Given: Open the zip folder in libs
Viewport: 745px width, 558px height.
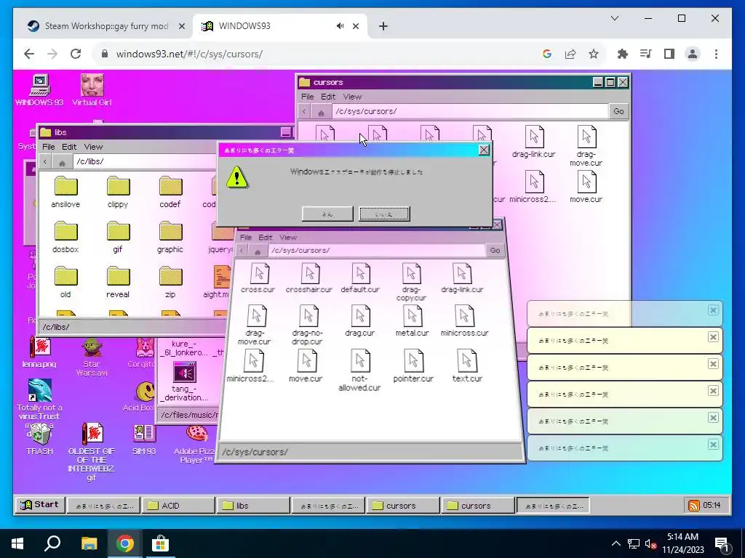Looking at the screenshot, I should coord(170,282).
